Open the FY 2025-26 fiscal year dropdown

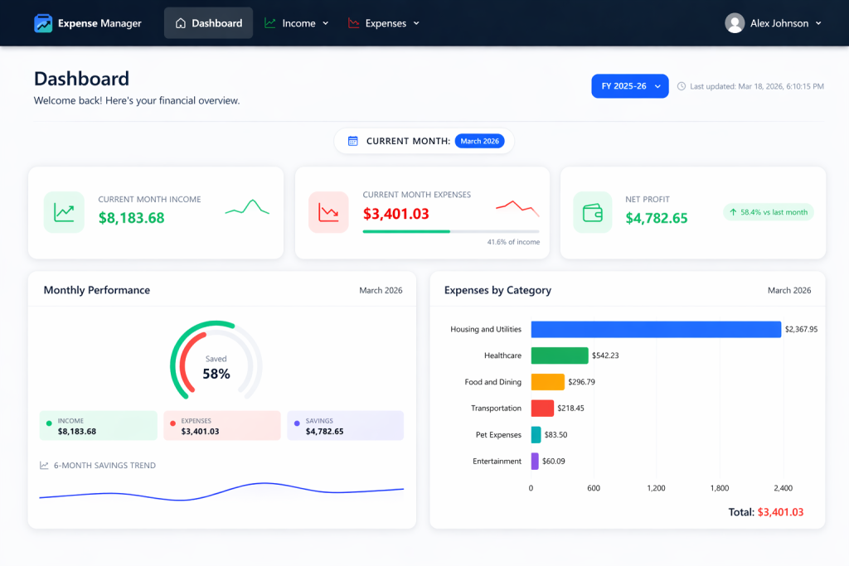pos(630,86)
